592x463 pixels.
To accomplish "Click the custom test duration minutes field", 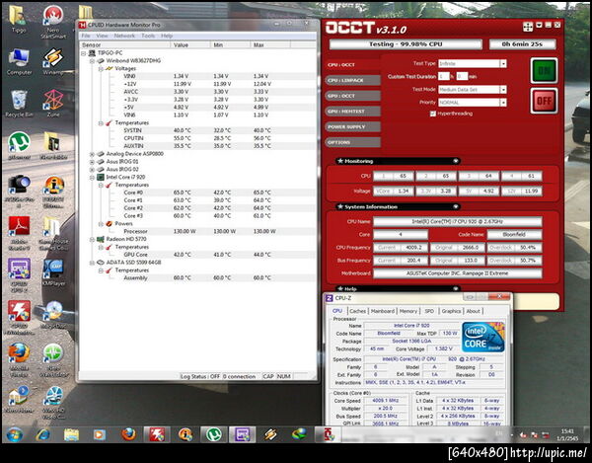I will [462, 76].
